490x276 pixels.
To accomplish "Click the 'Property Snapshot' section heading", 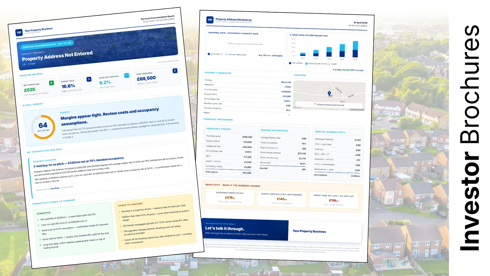I will tap(218, 73).
